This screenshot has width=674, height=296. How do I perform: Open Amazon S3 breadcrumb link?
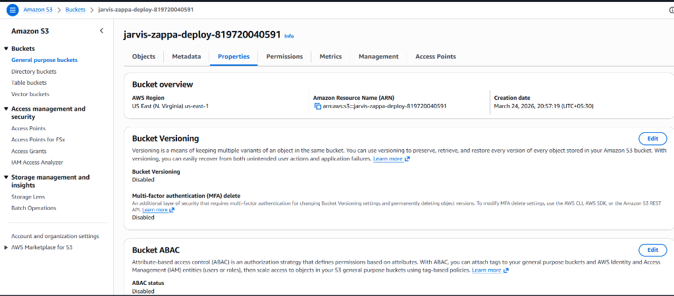point(39,10)
